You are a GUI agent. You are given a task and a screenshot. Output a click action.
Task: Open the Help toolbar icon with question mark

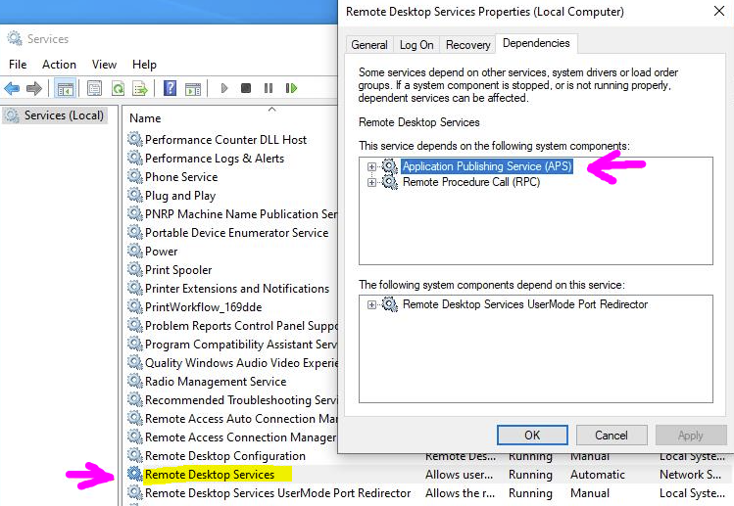coord(170,89)
